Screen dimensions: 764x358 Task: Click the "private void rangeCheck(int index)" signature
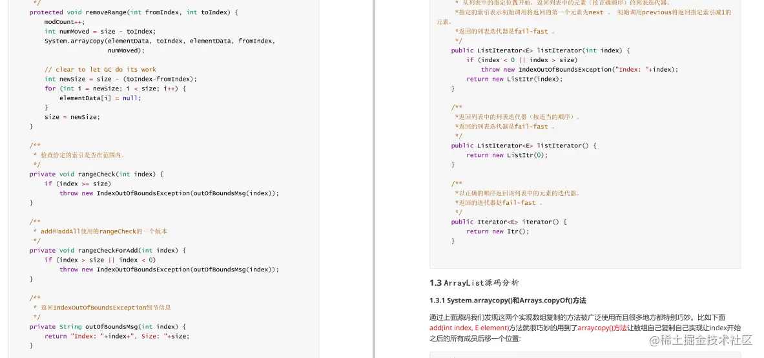(96, 174)
